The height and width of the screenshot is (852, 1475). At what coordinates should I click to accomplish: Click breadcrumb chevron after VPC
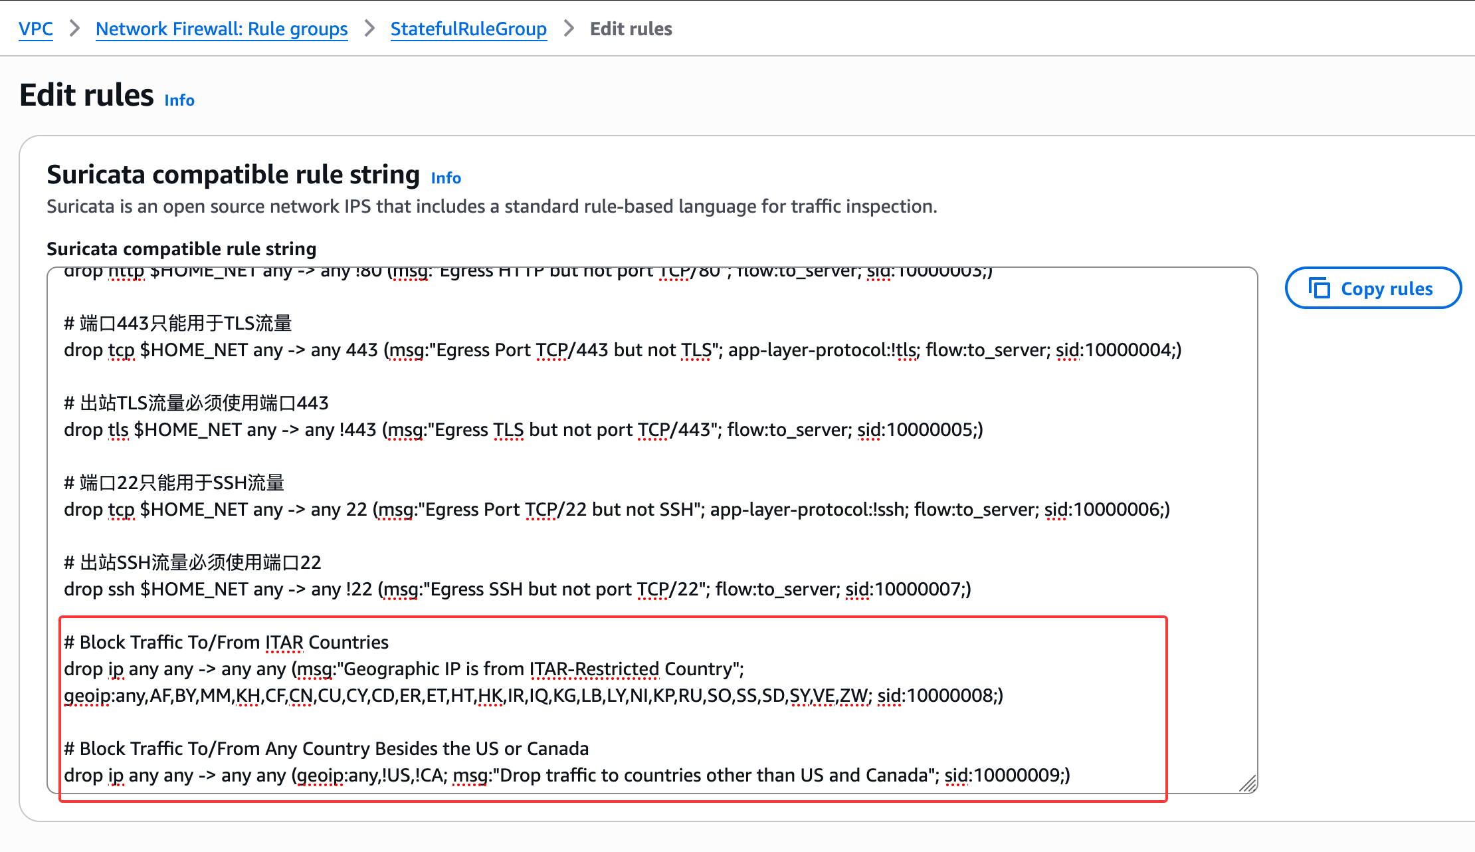click(x=74, y=29)
